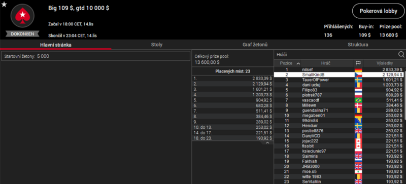Click the header Prize pool value 13 600 $
The height and width of the screenshot is (184, 406).
tap(389, 35)
